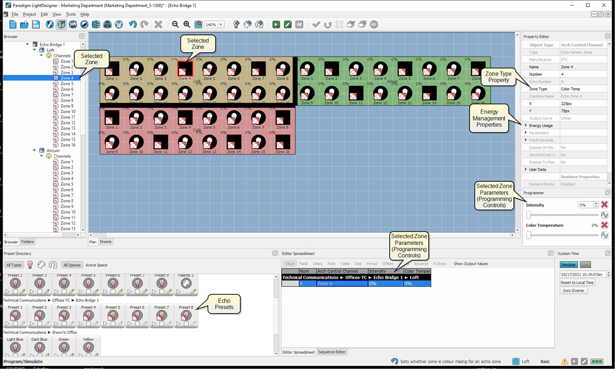The image size is (615, 369).
Task: Click the Reset to Local Time button
Action: (x=577, y=283)
